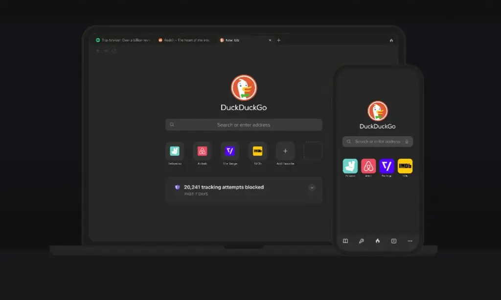Select the Deliveroo favorite shortcut
501x300 pixels.
click(175, 151)
